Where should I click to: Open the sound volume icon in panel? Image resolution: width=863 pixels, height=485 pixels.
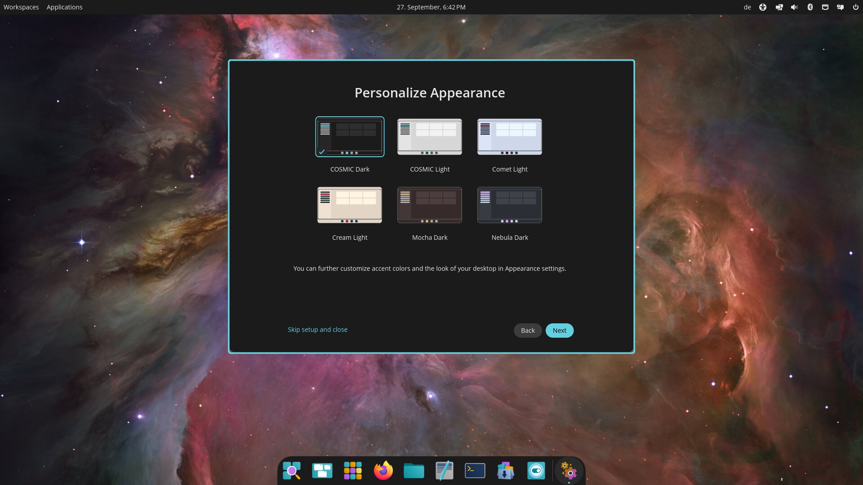(x=794, y=7)
